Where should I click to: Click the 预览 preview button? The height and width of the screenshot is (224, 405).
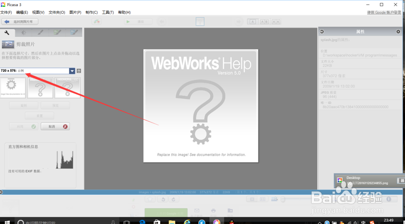(55, 106)
